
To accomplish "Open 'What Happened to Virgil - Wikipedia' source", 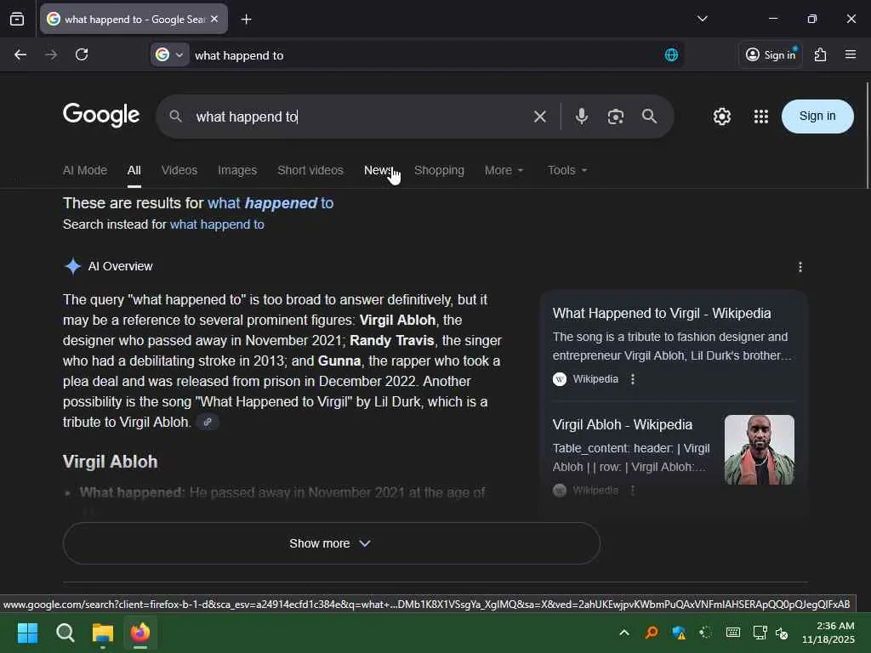I will [662, 313].
